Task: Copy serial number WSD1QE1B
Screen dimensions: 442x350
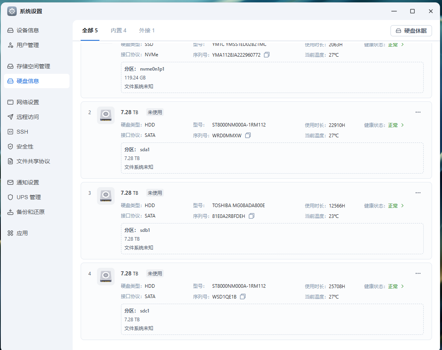Action: [243, 297]
